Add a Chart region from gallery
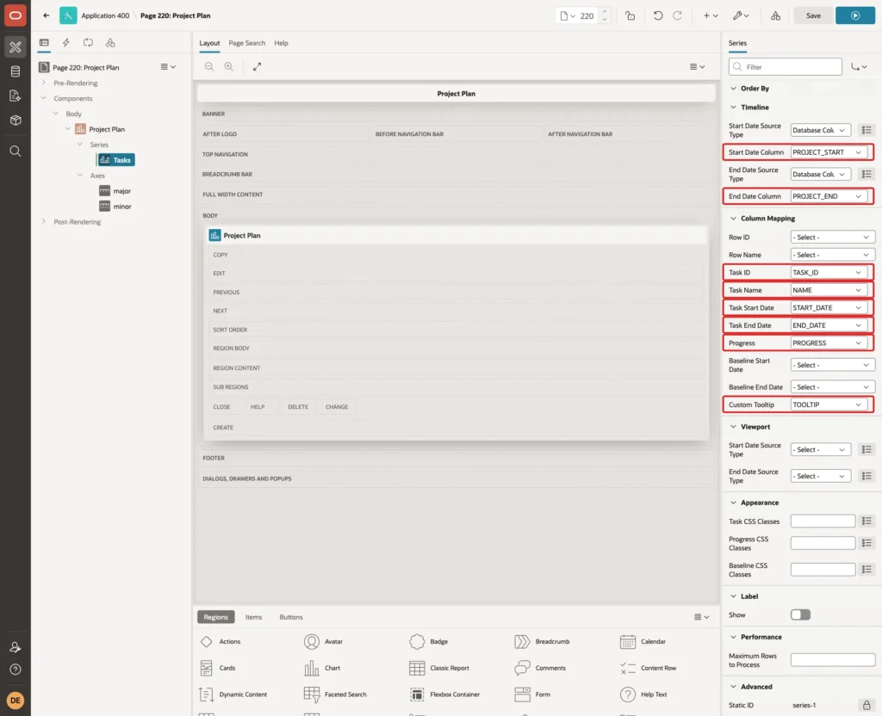This screenshot has width=882, height=716. [322, 668]
